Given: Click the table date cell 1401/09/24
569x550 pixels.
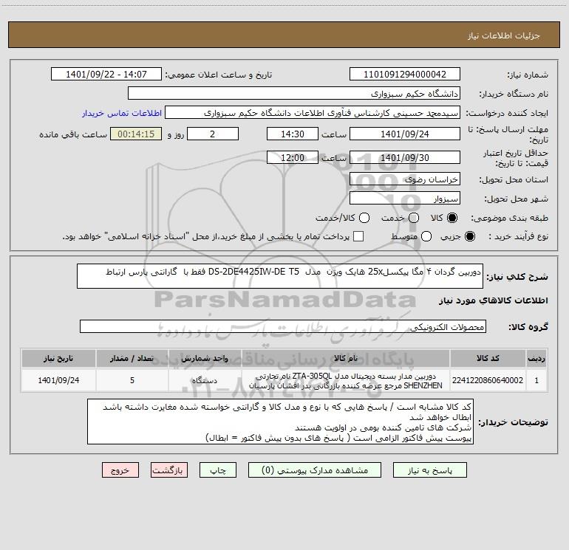Looking at the screenshot, I should (58, 380).
